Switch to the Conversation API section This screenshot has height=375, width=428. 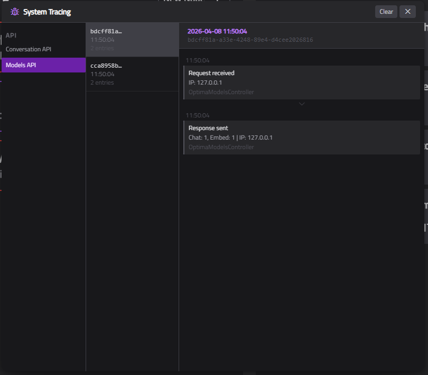click(x=27, y=49)
